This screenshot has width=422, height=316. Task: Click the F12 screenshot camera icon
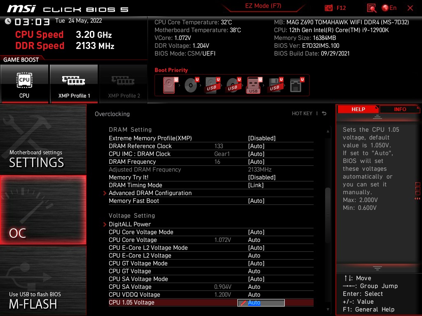[x=328, y=8]
